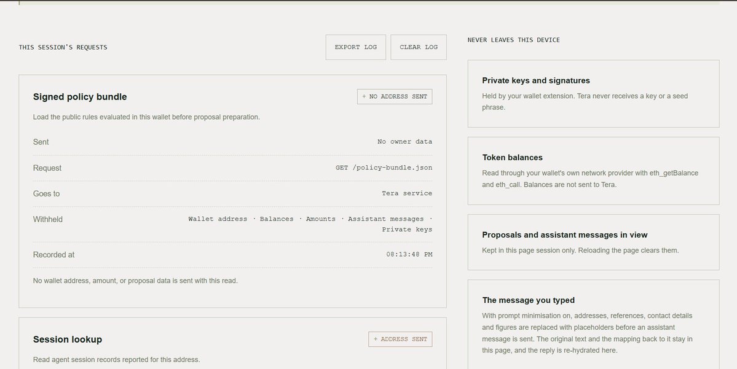
Task: Click the Address Sent badge on Session lookup
Action: pyautogui.click(x=400, y=340)
